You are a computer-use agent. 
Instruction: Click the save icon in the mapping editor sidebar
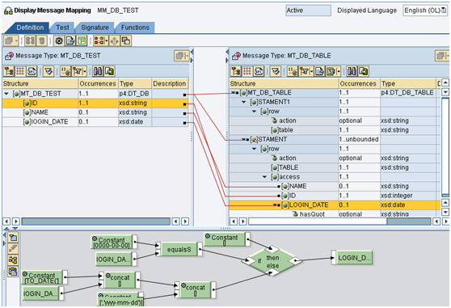coord(13,271)
